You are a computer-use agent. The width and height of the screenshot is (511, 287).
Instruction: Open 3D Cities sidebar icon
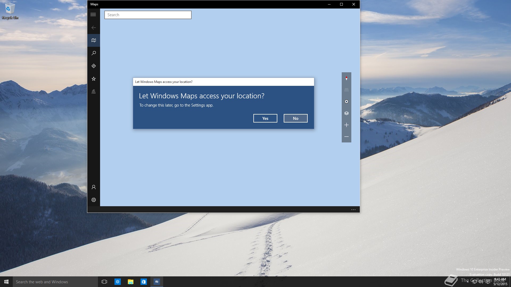93,91
